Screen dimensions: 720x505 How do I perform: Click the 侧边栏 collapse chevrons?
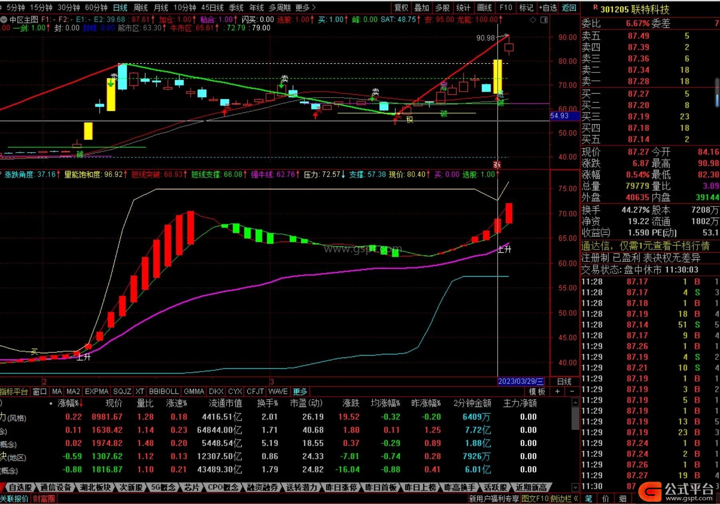[576, 498]
